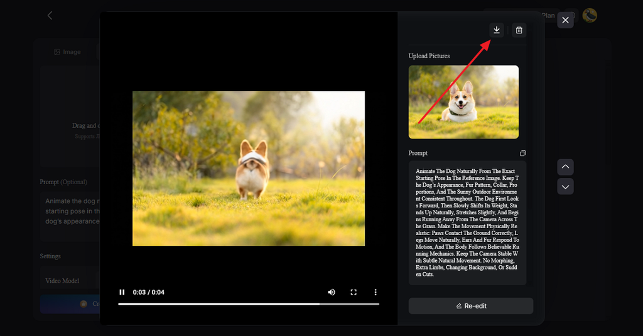Click the Prompt label above description
The image size is (643, 336).
coord(418,153)
